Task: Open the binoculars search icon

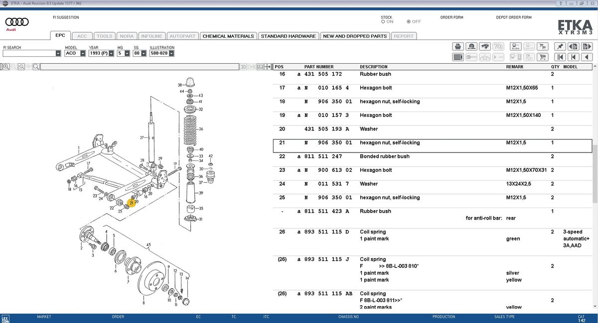Action: (x=485, y=46)
